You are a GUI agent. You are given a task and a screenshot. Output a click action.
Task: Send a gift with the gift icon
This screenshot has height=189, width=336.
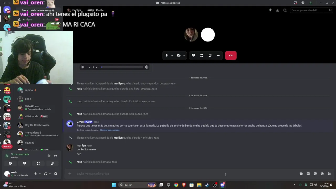301,174
